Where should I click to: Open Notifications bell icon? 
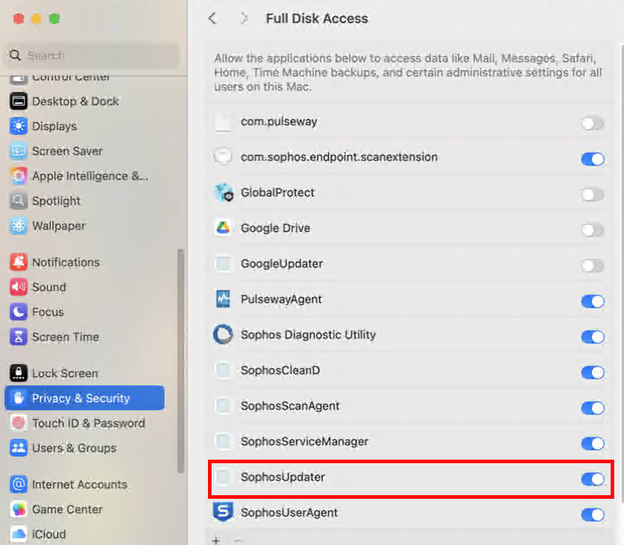coord(19,262)
